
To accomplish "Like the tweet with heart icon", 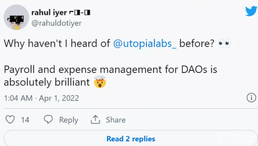I will (x=10, y=120).
